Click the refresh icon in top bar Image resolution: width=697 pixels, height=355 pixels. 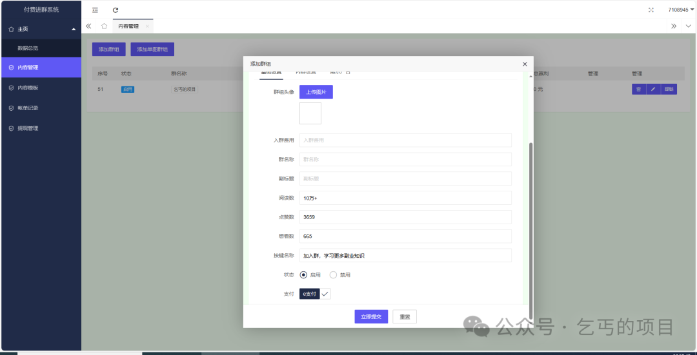(x=116, y=10)
